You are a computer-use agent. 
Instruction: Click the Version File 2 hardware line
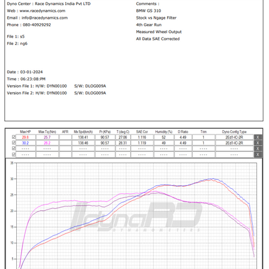pos(56,93)
